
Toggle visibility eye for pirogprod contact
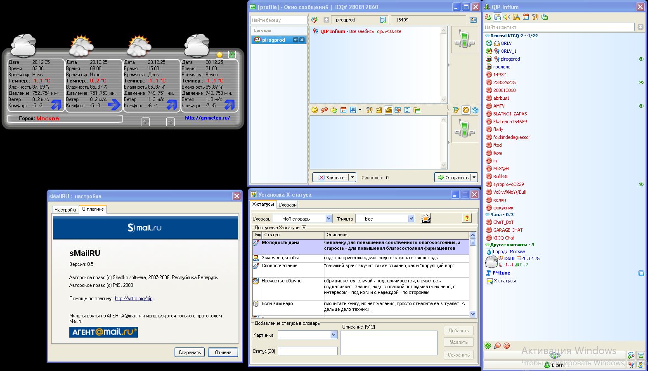coord(641,59)
